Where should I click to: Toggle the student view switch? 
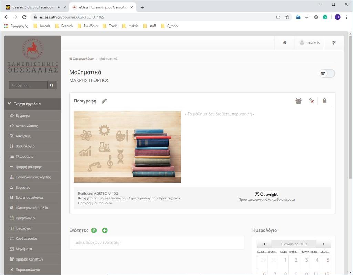pyautogui.click(x=327, y=73)
